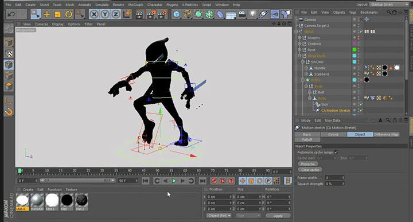
Task: Activate the Rotate tool
Action: [x=68, y=14]
